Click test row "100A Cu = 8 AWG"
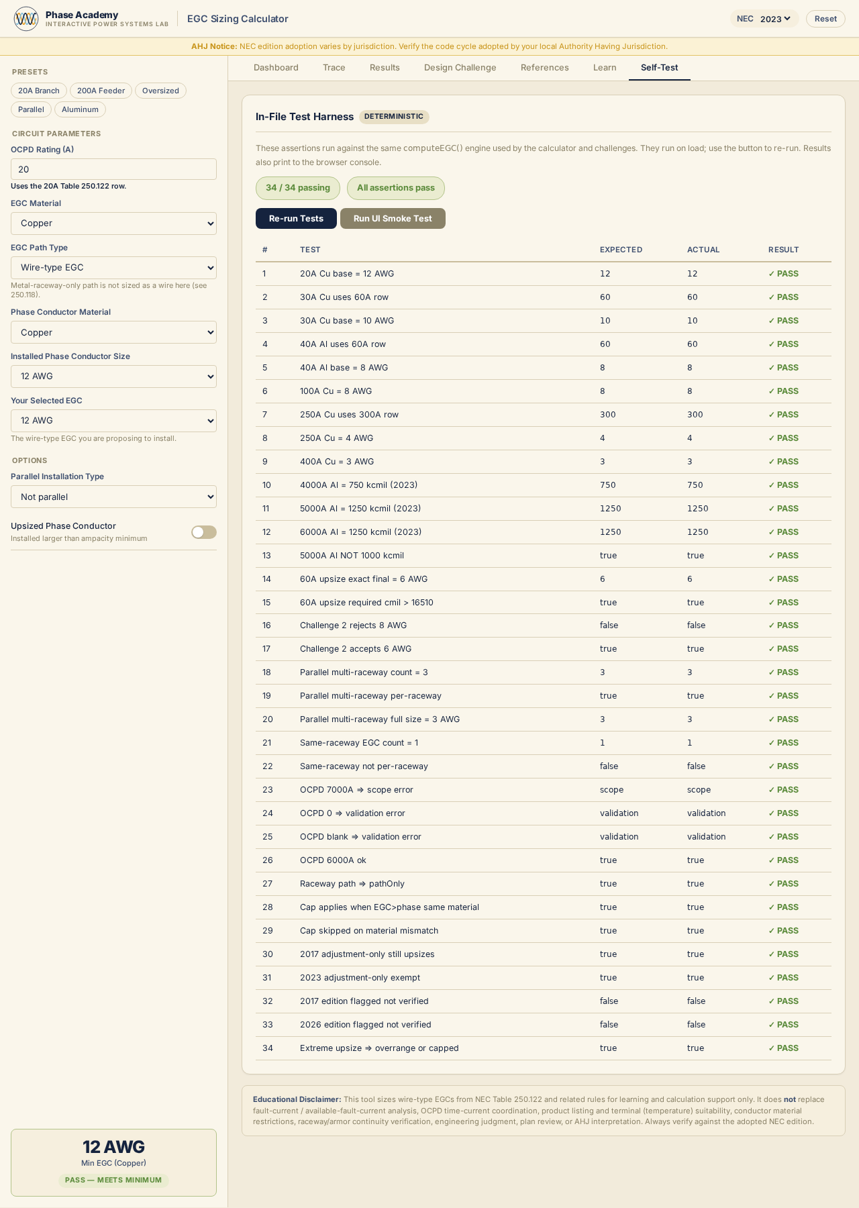This screenshot has height=1208, width=859. (544, 391)
